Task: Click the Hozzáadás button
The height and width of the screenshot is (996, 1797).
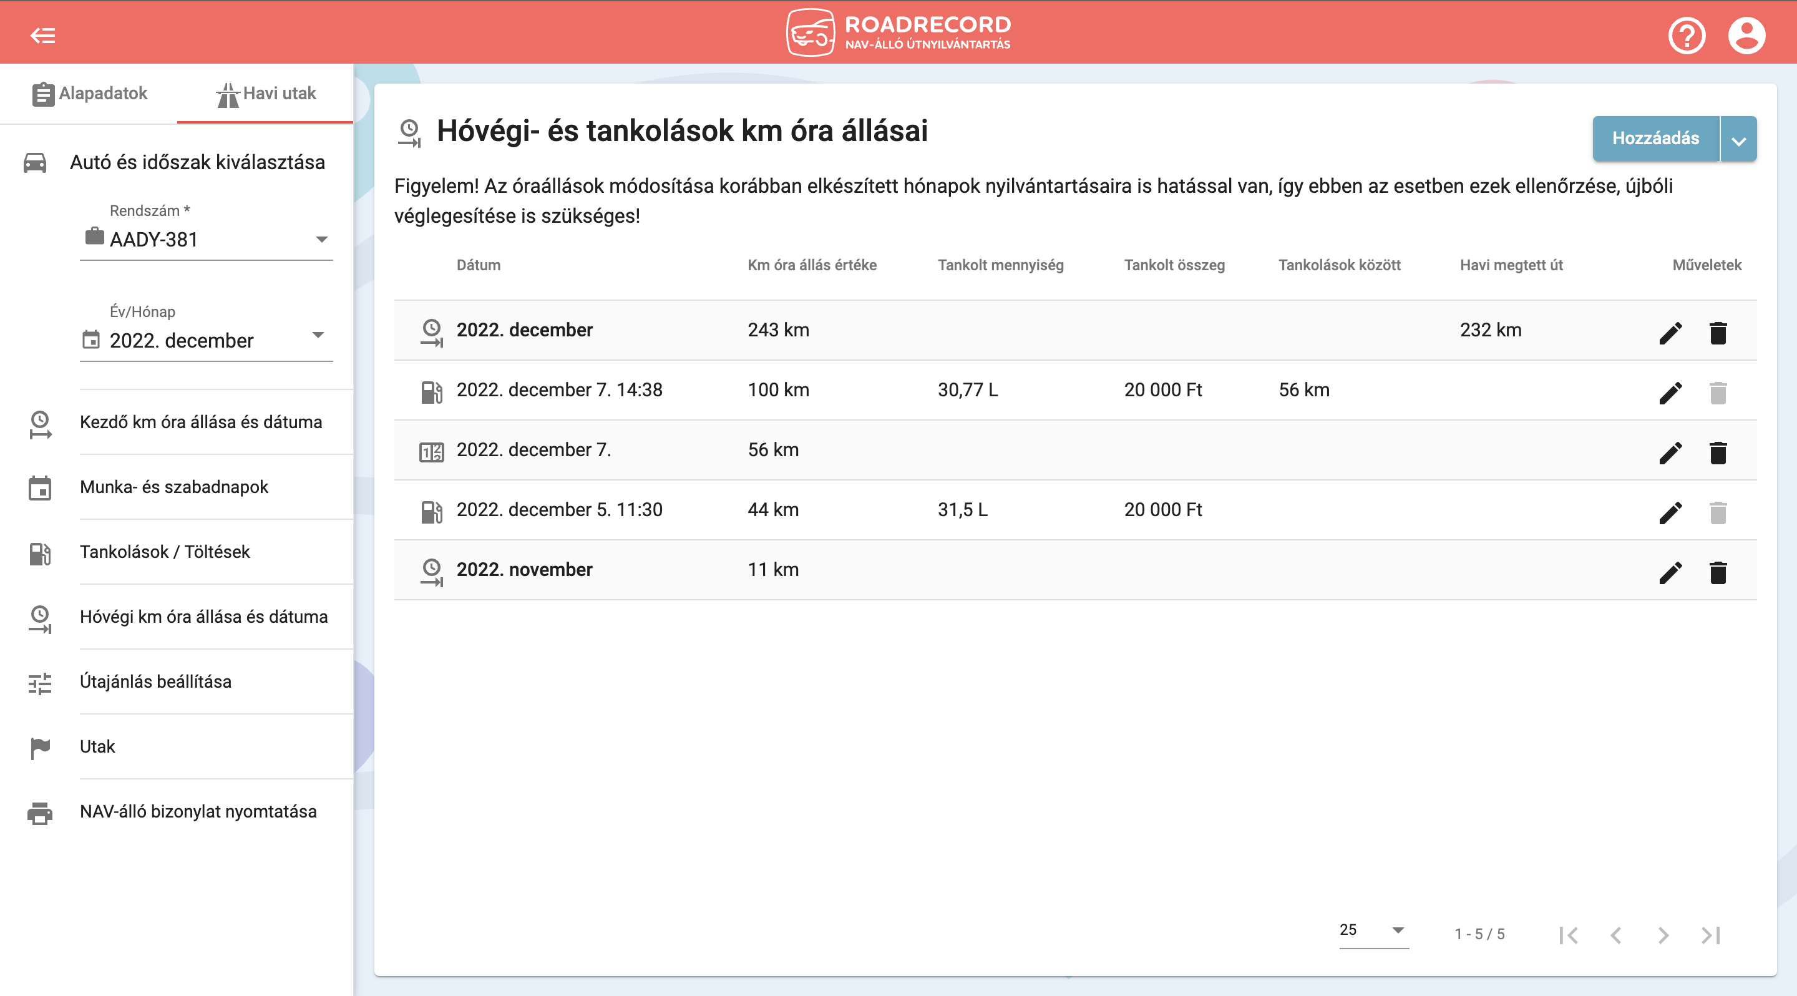Action: (x=1655, y=139)
